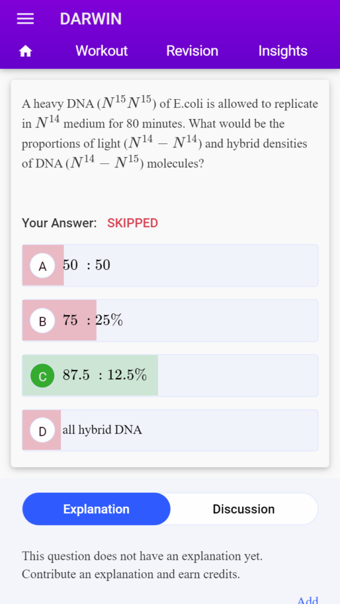Select option B circle icon
Viewport: 340px width, 604px height.
click(x=42, y=320)
